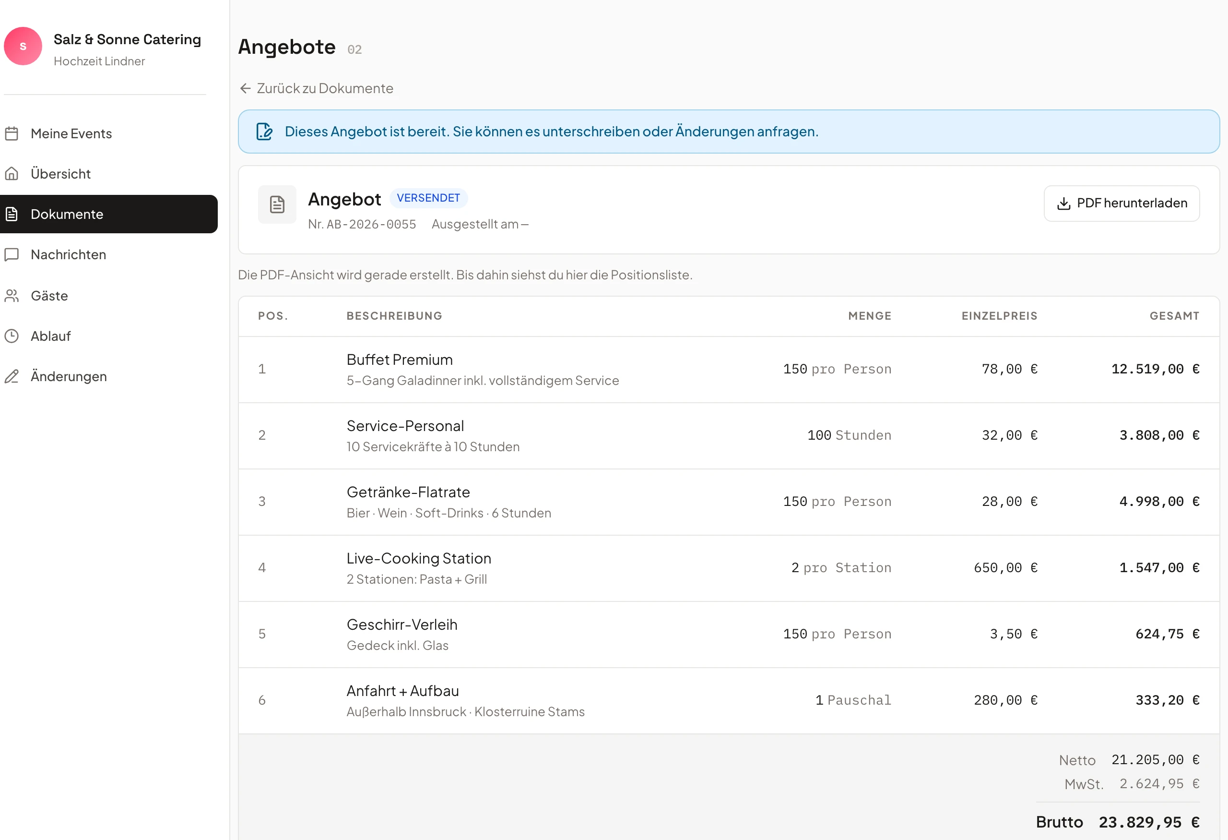Click the unit price 650,00 €

point(1005,568)
